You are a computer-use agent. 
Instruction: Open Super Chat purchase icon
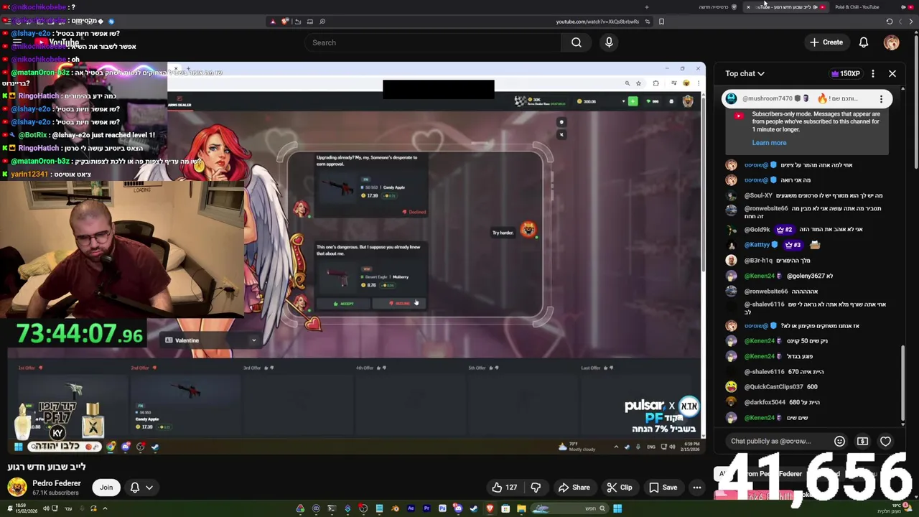pyautogui.click(x=862, y=441)
